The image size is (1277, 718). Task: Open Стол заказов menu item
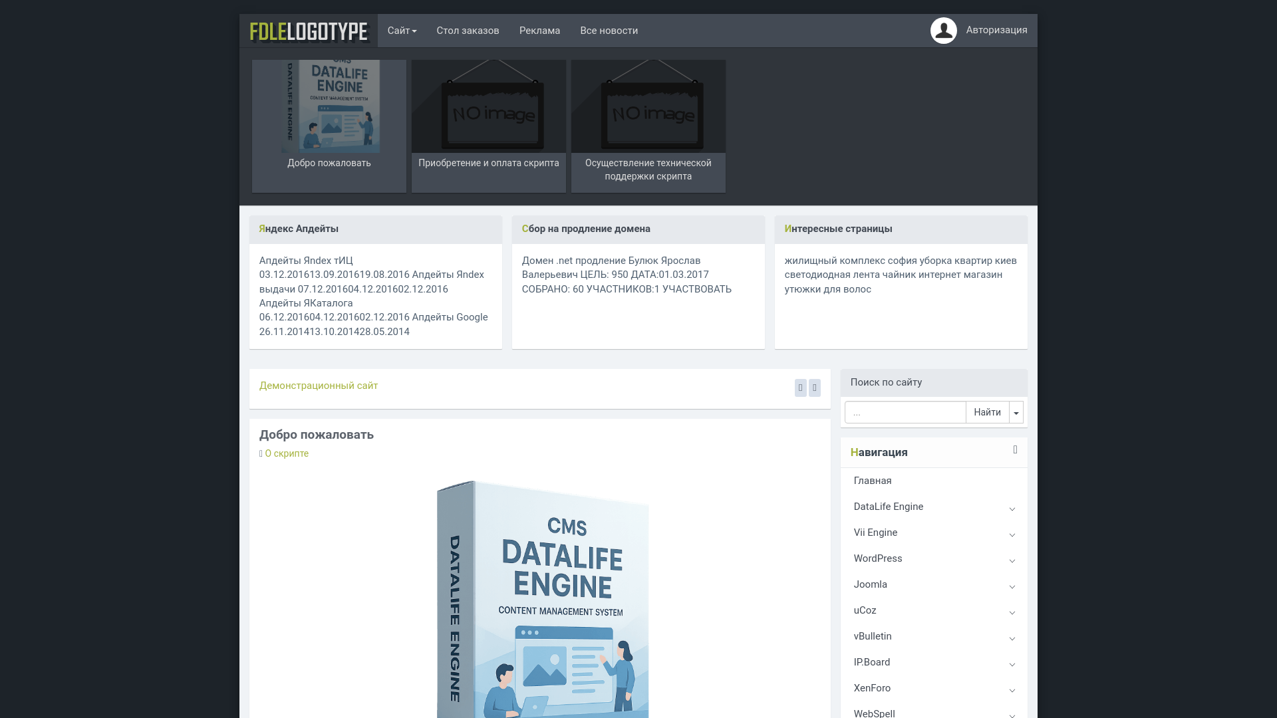coord(468,31)
